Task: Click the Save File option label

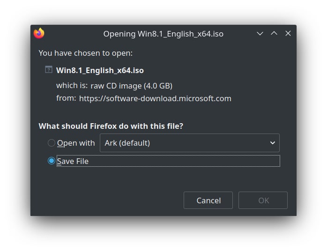Action: tap(73, 161)
